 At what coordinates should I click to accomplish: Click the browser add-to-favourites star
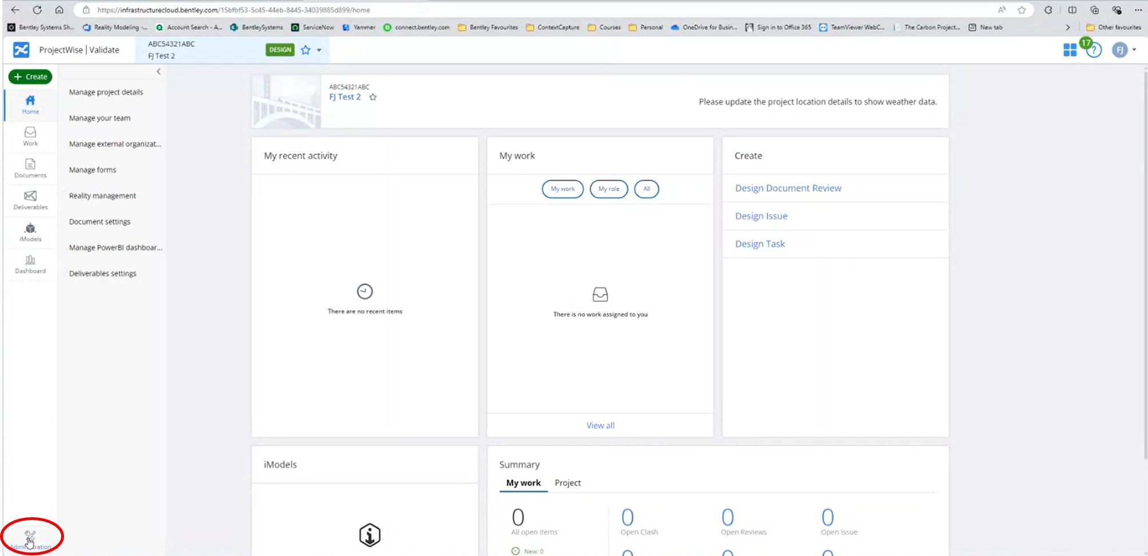[1022, 10]
